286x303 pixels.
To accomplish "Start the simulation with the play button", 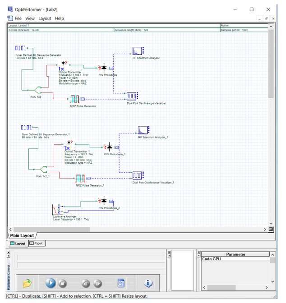I will coord(51,283).
